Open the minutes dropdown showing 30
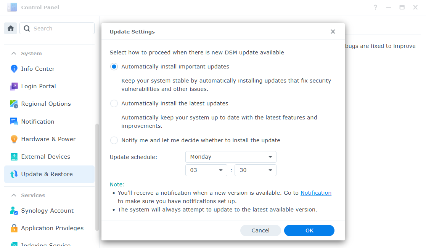This screenshot has width=426, height=248. [255, 170]
